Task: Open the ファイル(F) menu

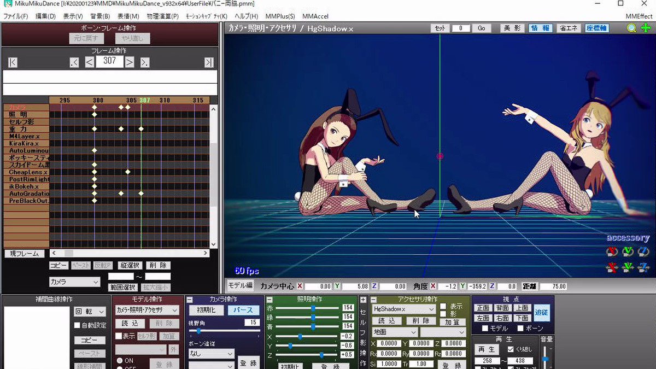Action: [x=16, y=16]
